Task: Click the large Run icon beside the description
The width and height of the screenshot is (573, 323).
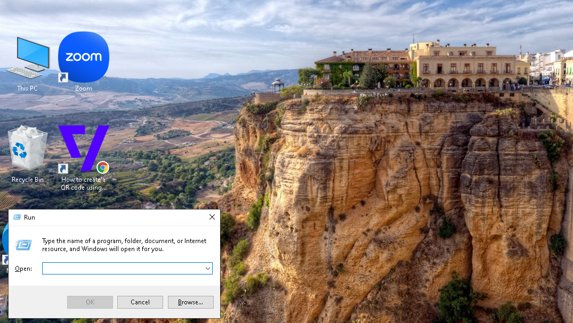Action: point(23,245)
